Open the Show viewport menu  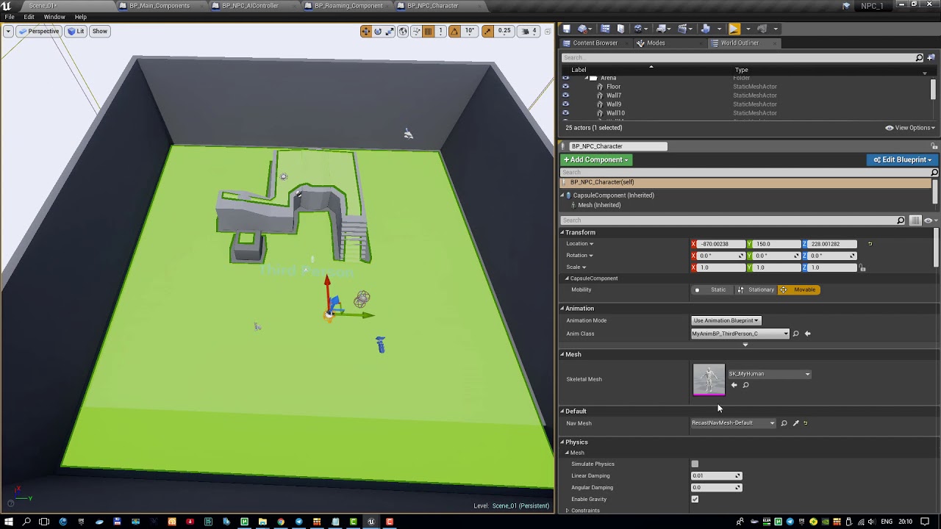(x=99, y=31)
